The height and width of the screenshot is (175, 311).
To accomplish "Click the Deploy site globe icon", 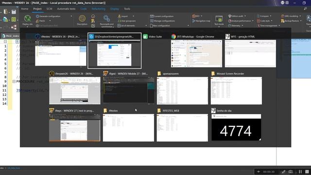I will [27, 18].
